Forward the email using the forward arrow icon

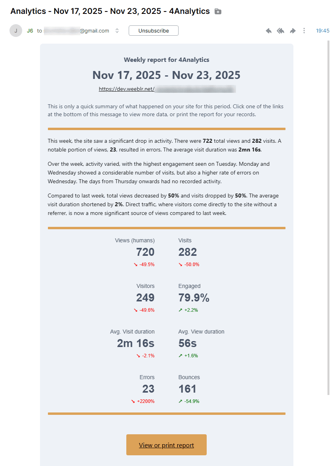tap(293, 30)
